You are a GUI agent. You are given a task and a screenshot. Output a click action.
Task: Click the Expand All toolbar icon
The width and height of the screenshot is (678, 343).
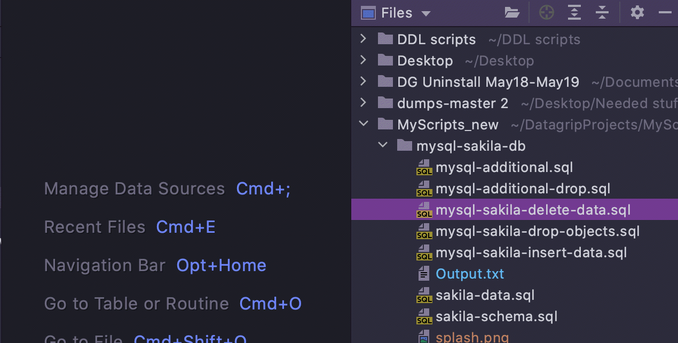pos(574,13)
